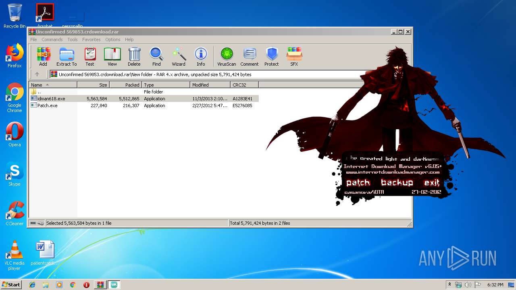Viewport: 516px width, 290px height.
Task: Open Skype desktop shortcut
Action: tap(15, 174)
